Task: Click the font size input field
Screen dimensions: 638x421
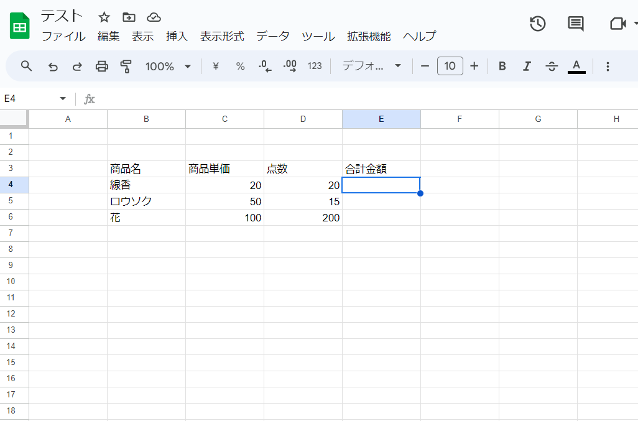Action: click(x=450, y=66)
